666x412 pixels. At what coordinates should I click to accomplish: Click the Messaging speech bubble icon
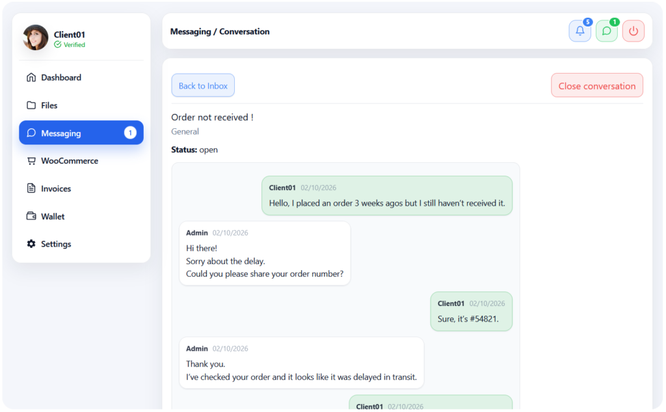[31, 133]
